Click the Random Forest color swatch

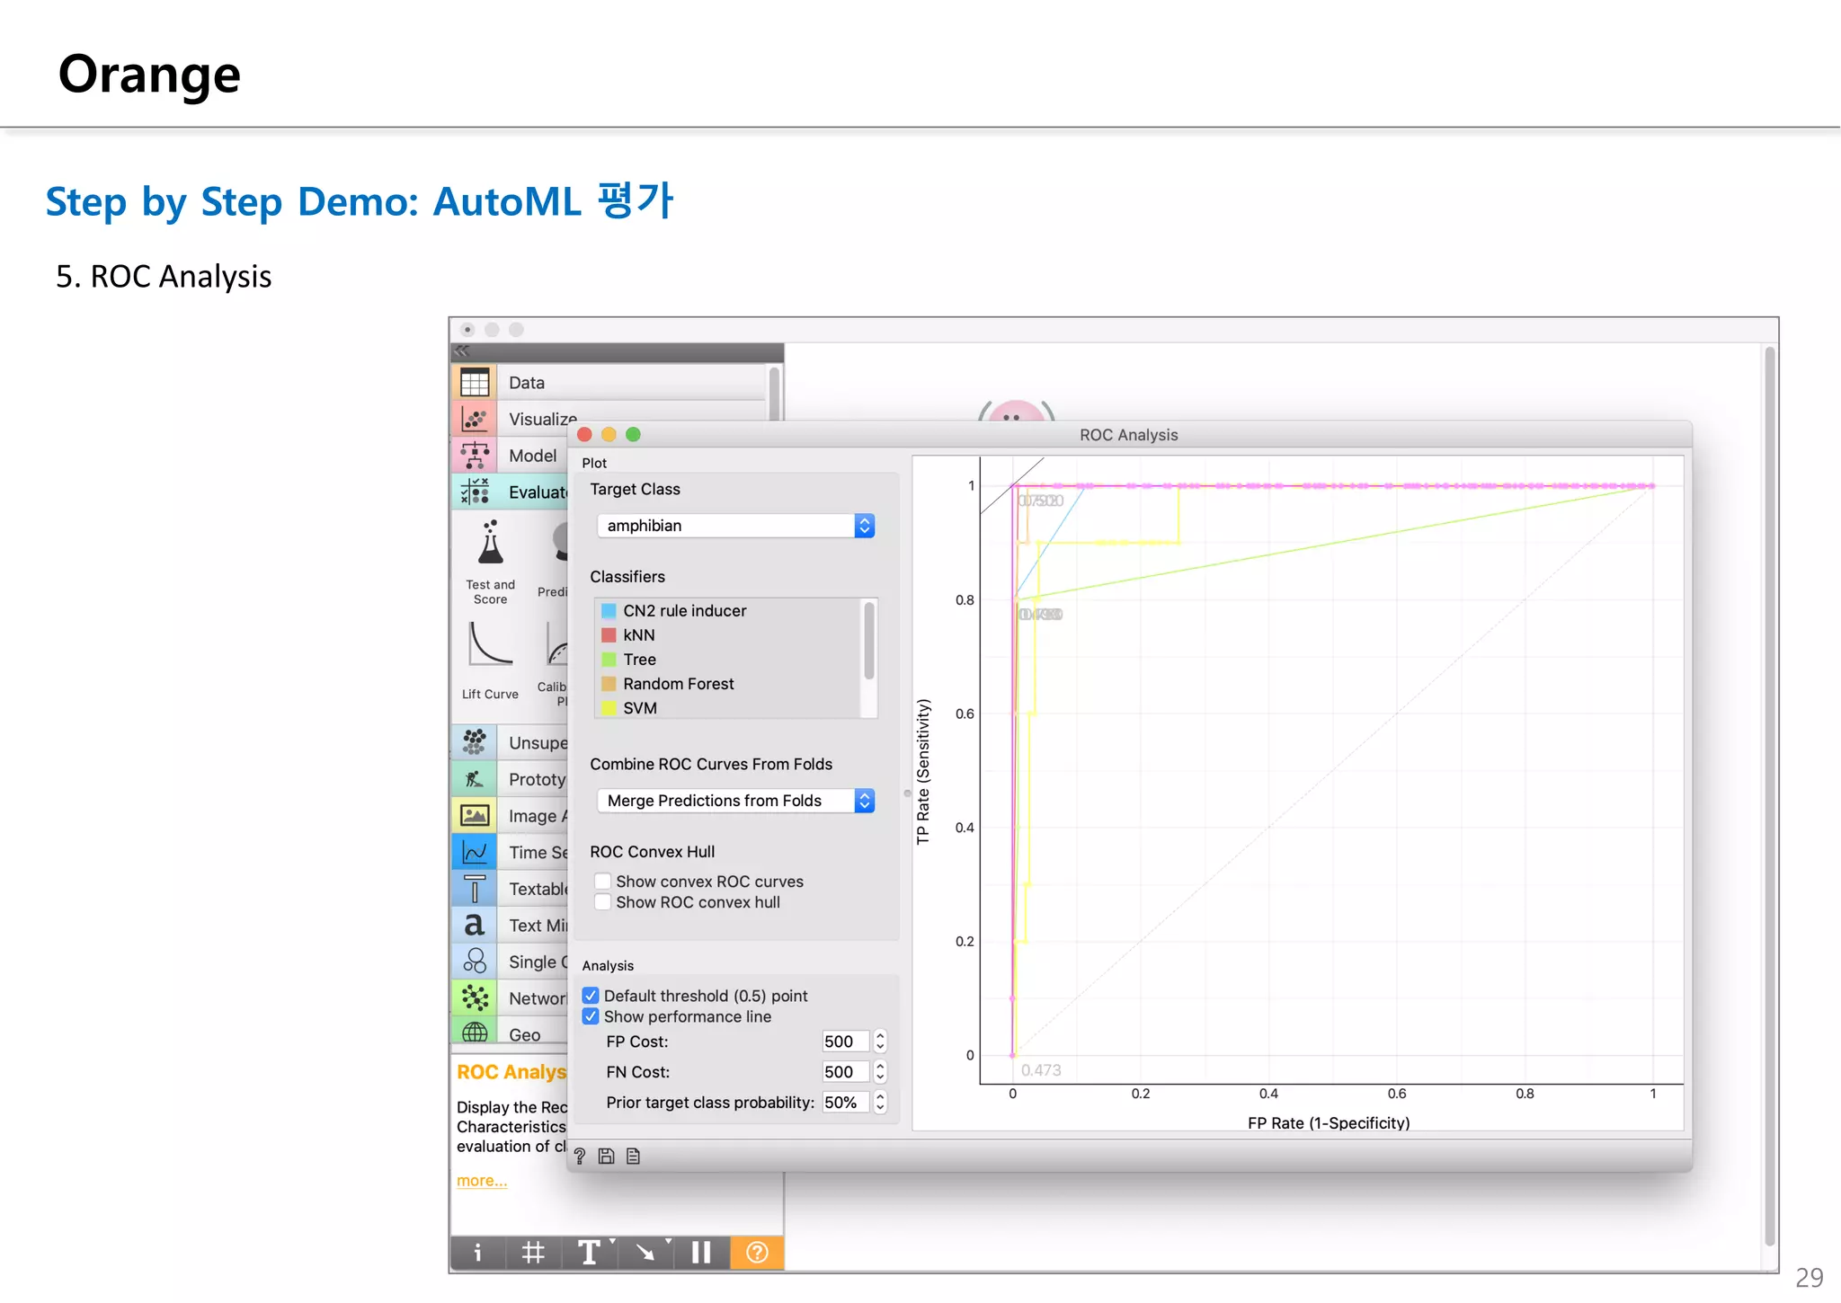click(x=609, y=684)
